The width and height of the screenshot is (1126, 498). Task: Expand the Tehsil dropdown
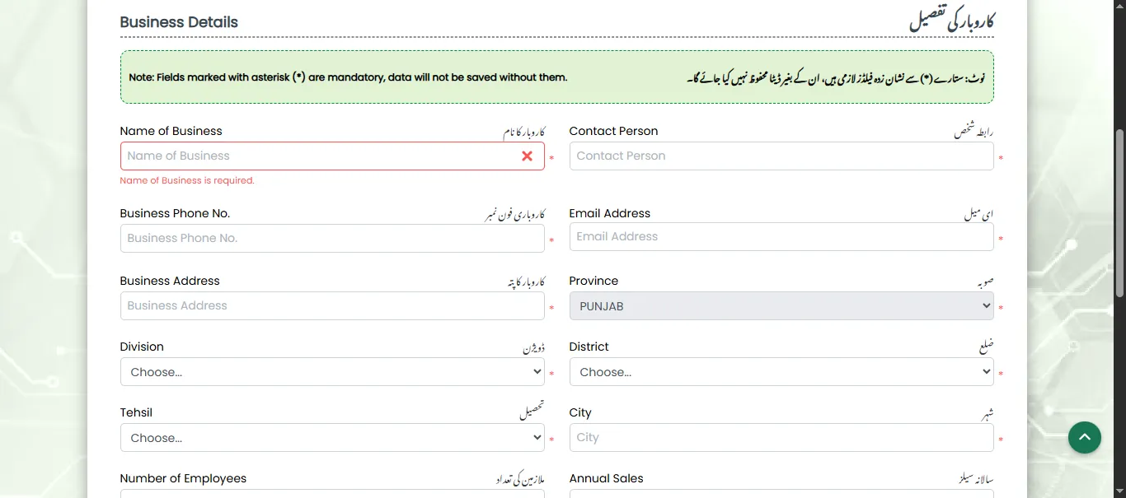pyautogui.click(x=331, y=438)
